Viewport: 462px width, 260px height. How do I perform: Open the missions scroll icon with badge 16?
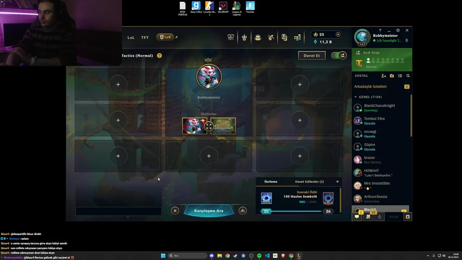tap(368, 216)
